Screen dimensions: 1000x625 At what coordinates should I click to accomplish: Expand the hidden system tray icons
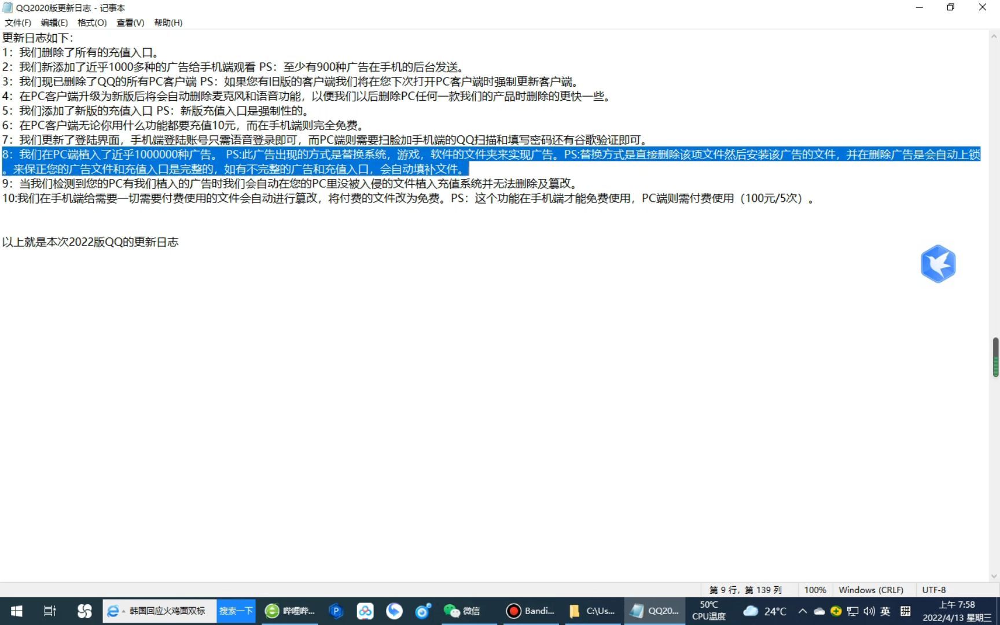(803, 611)
